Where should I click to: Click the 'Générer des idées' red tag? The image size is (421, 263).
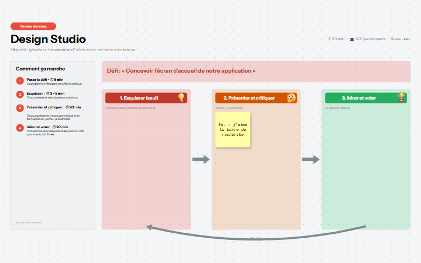[34, 26]
